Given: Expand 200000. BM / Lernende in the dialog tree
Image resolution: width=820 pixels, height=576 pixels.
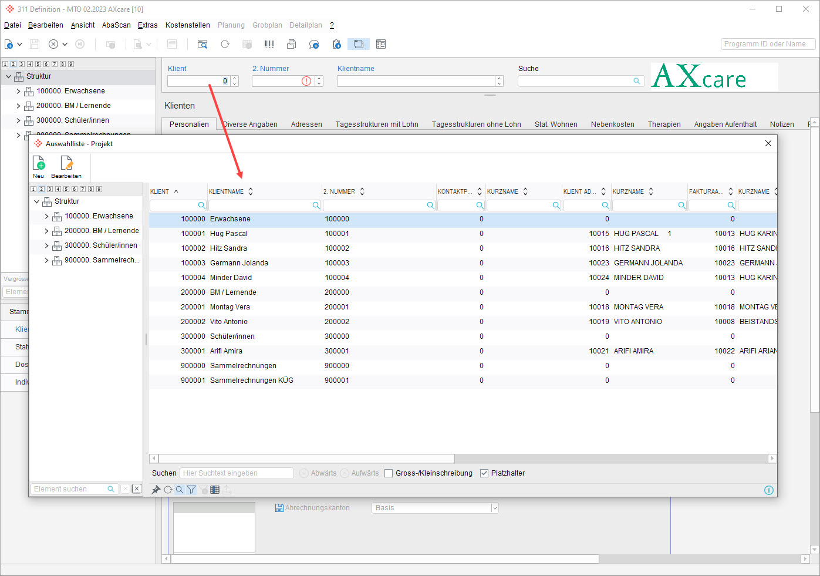Looking at the screenshot, I should 46,231.
